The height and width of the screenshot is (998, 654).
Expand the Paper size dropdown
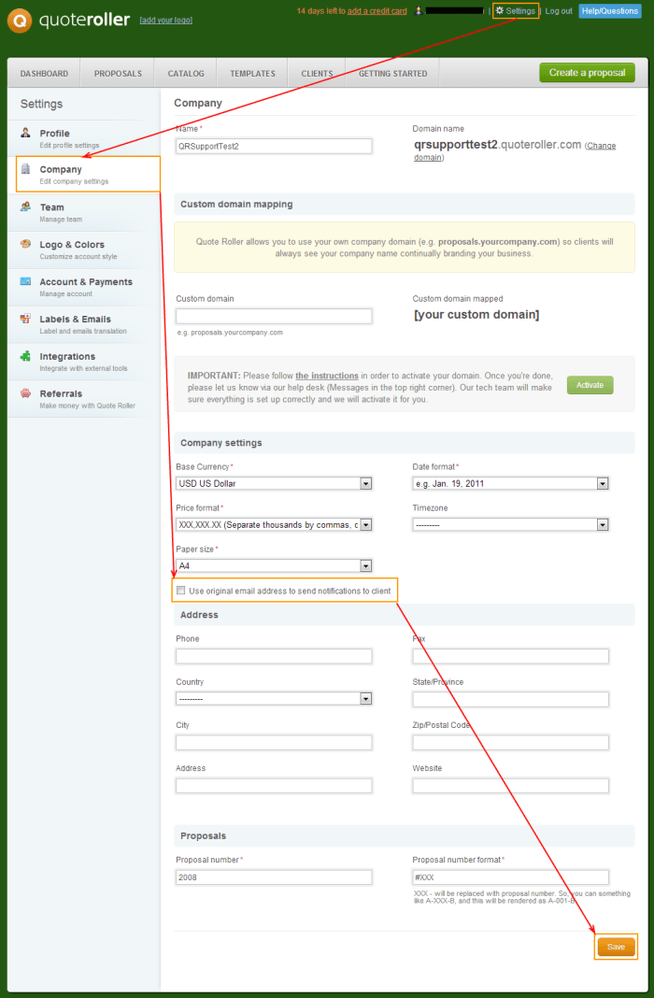(274, 565)
